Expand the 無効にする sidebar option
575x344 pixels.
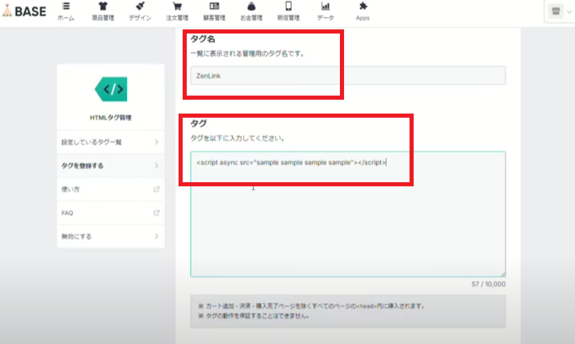pyautogui.click(x=110, y=237)
